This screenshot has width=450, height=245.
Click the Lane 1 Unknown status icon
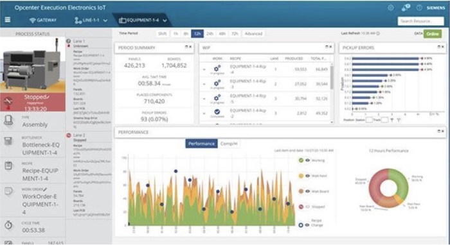pos(69,41)
